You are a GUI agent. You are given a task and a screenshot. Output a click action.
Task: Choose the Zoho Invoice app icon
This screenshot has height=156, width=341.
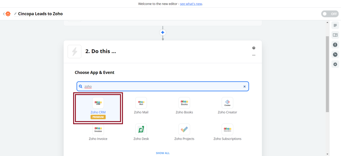(x=98, y=129)
